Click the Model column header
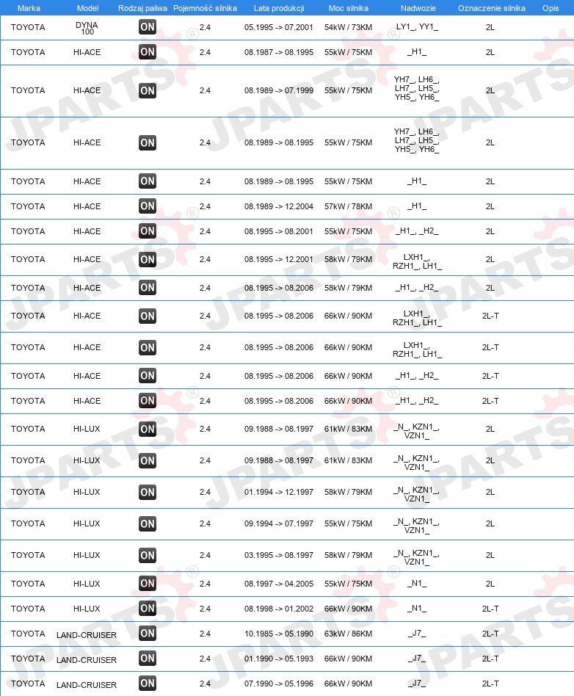The image size is (574, 696). click(x=87, y=8)
